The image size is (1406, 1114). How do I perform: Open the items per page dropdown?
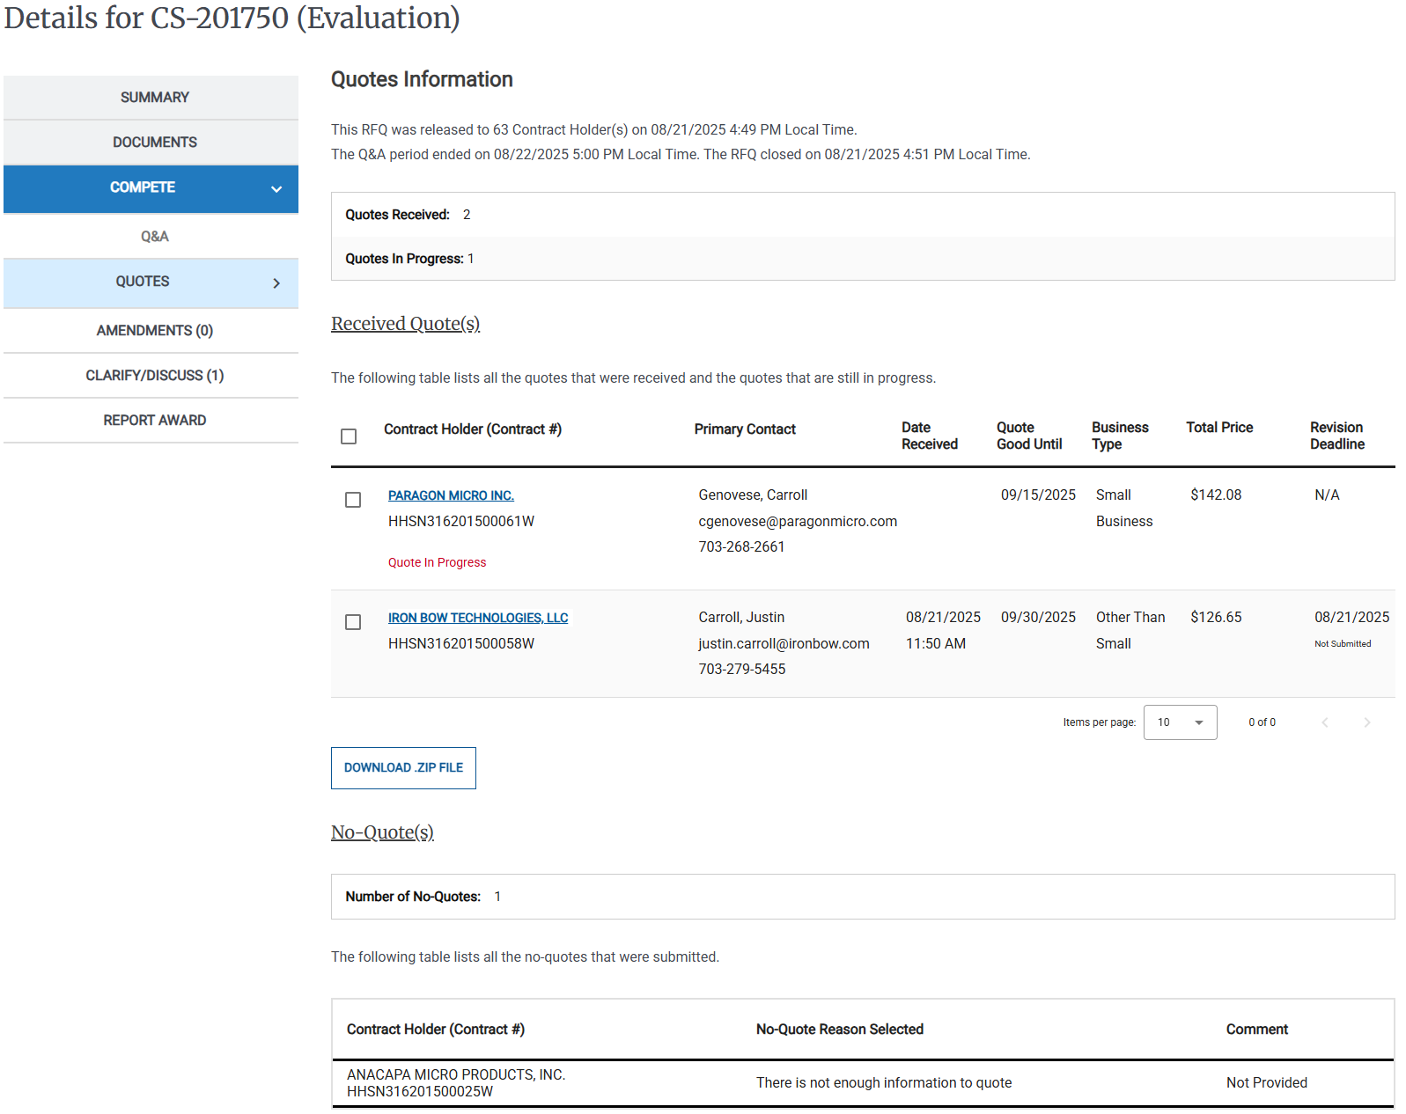(1180, 722)
